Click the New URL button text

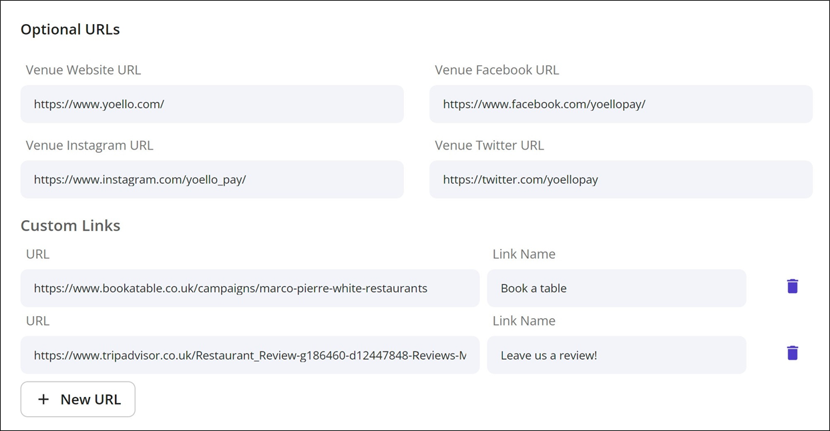click(90, 400)
